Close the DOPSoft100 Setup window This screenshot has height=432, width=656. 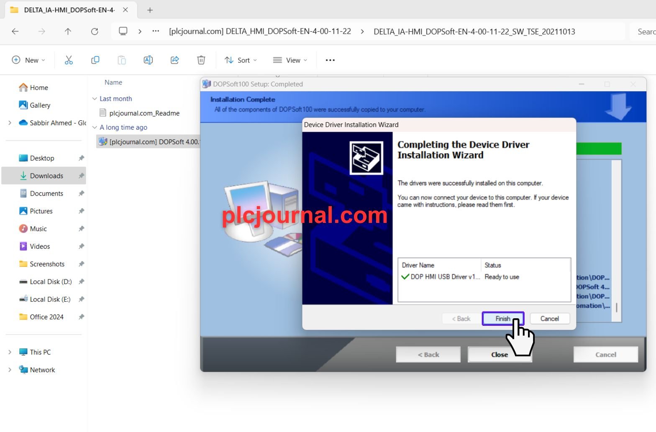coord(500,355)
